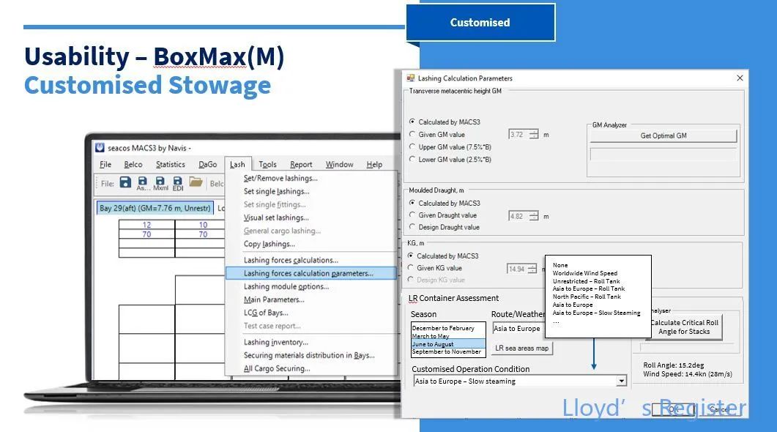Open the Statistics menu
Image resolution: width=777 pixels, height=432 pixels.
click(x=171, y=165)
